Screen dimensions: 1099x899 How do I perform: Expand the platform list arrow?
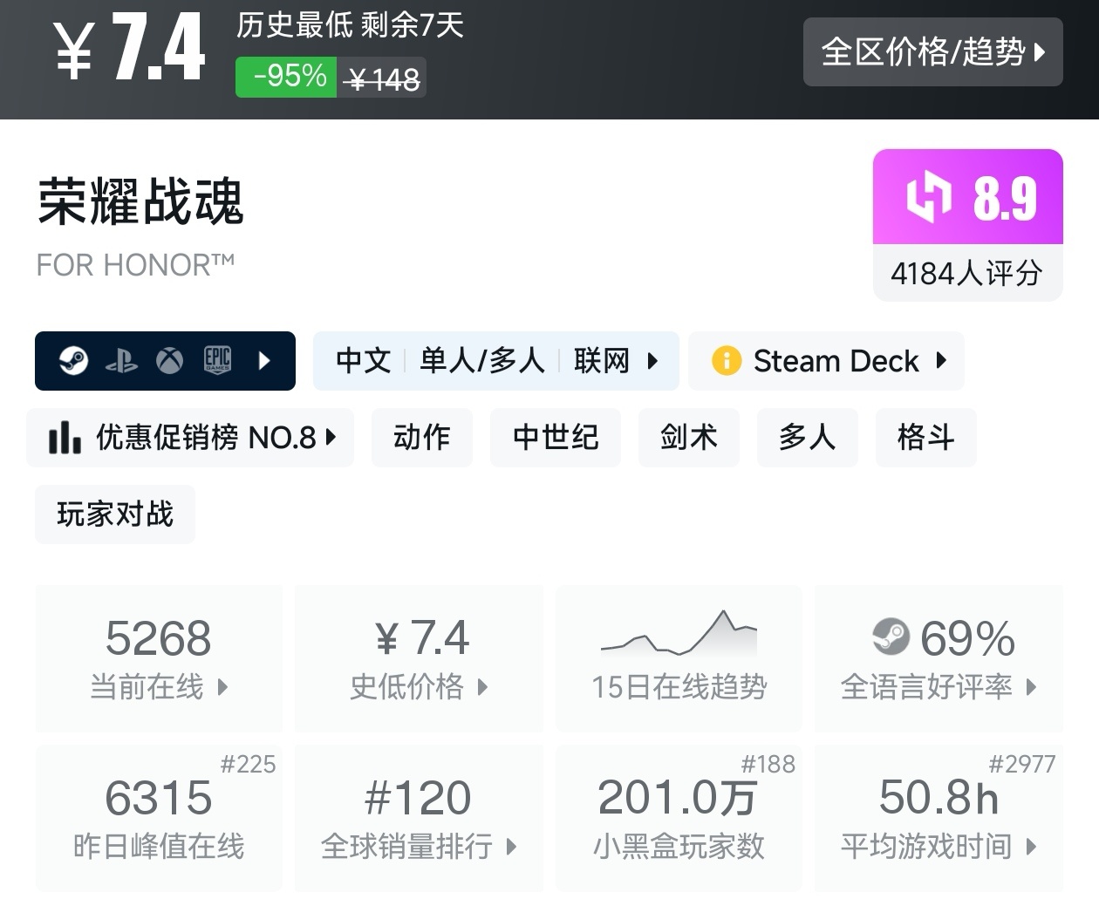tap(265, 360)
